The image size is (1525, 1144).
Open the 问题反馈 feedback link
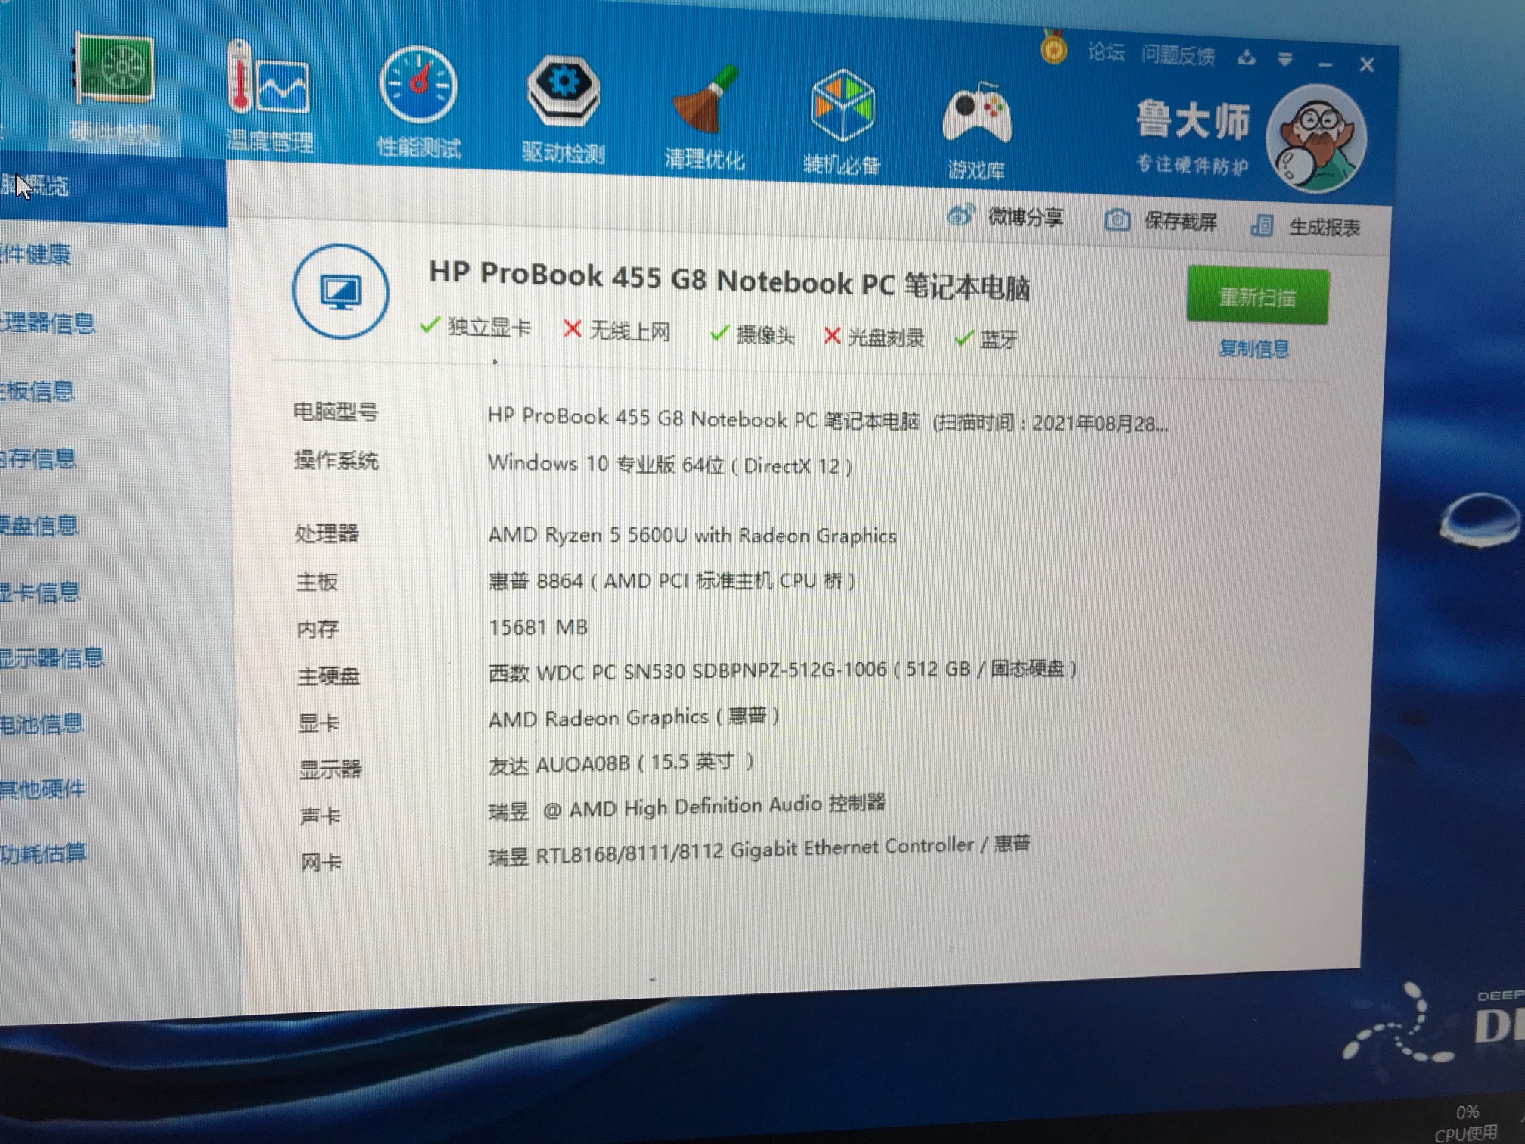pos(1178,55)
